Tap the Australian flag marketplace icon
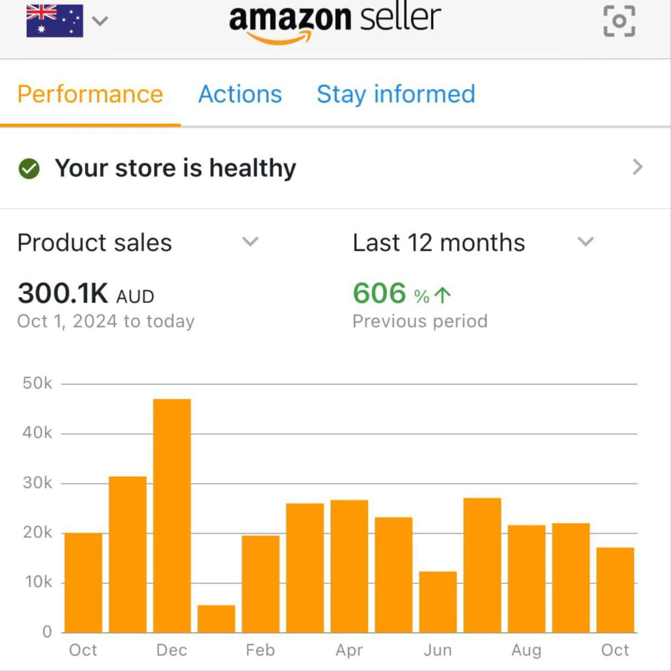The height and width of the screenshot is (671, 671). 55,21
